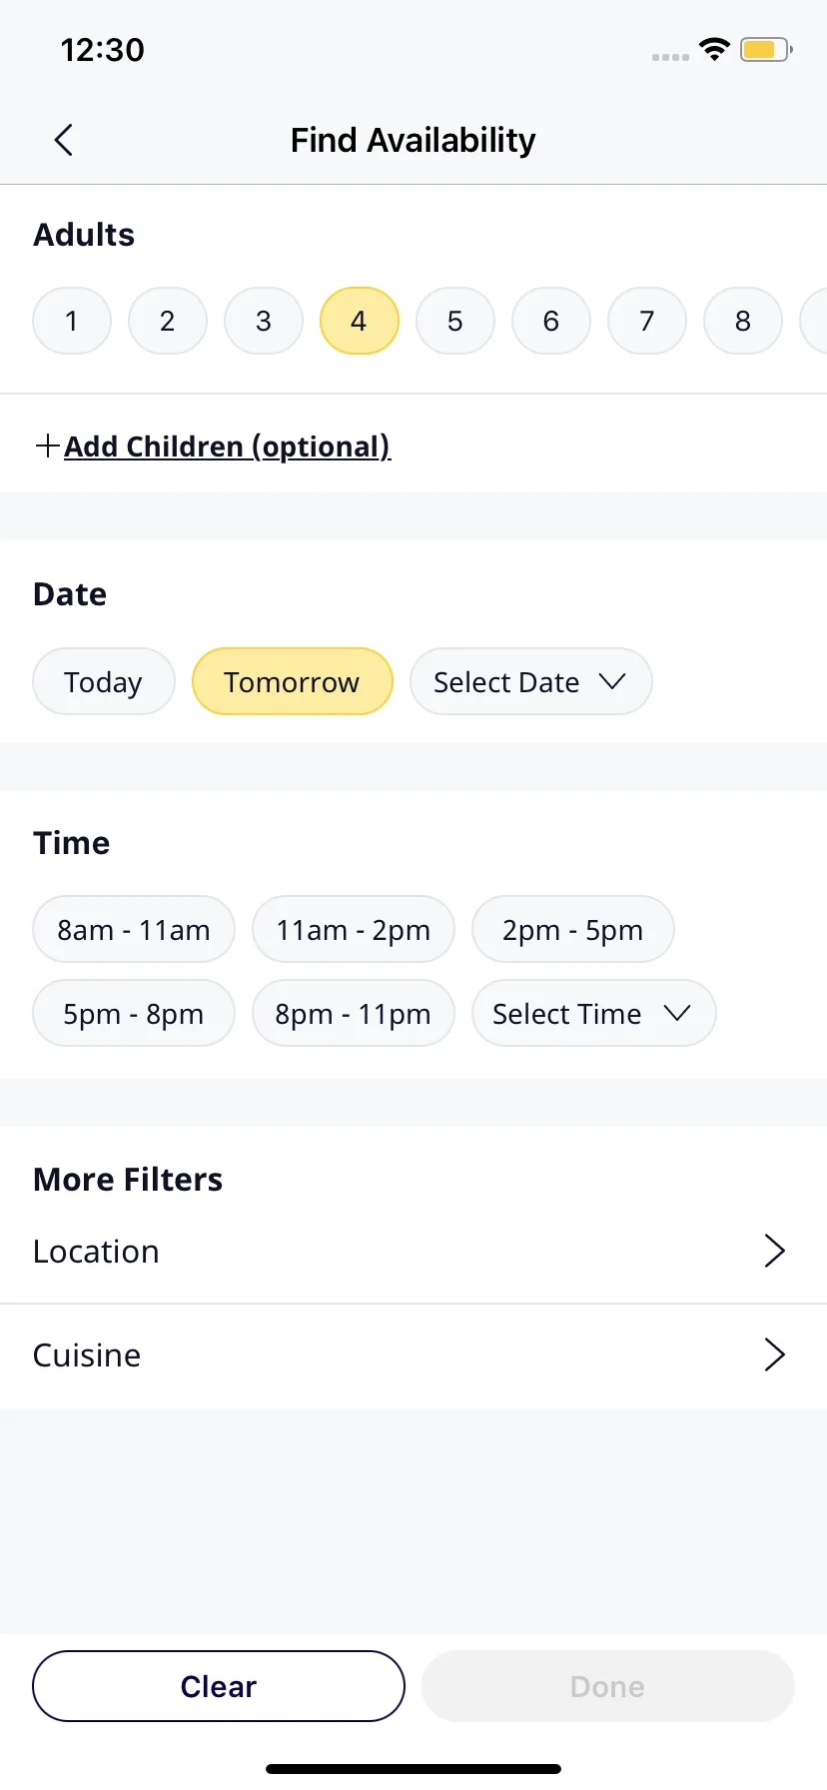Viewport: 827px width, 1790px height.
Task: Tap the Done button
Action: coord(608,1686)
